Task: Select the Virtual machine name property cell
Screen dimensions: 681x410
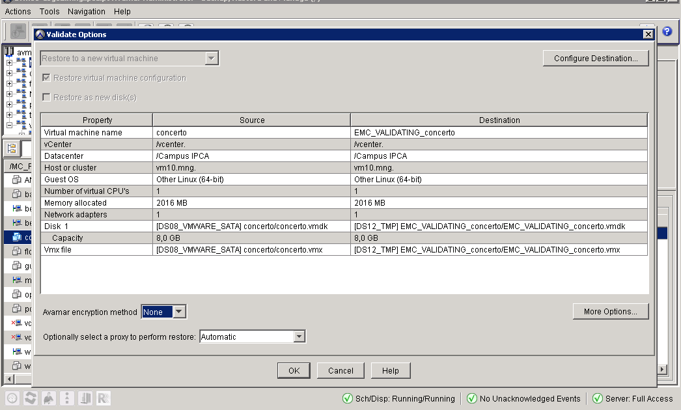Action: tap(97, 133)
